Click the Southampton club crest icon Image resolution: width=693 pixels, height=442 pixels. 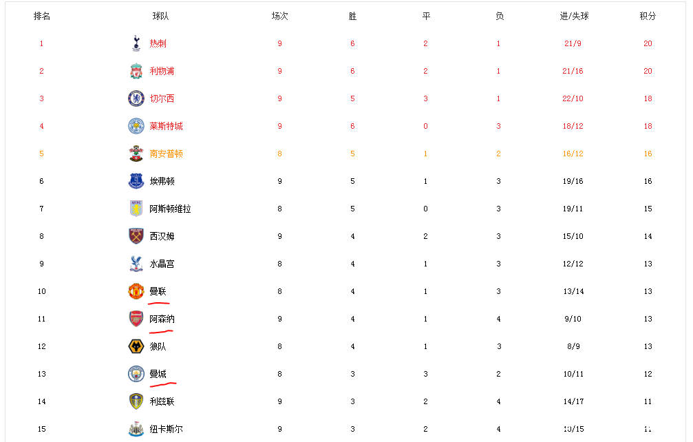click(136, 154)
